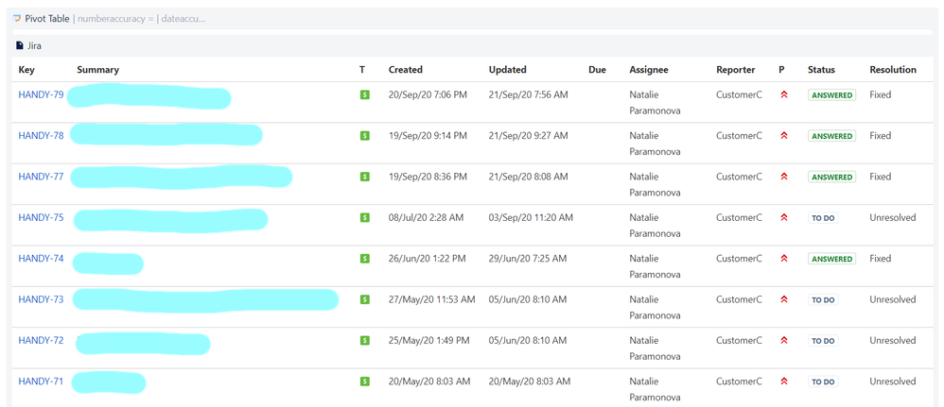Click TO DO status badge for HANDY-71
The image size is (944, 407).
pos(823,382)
